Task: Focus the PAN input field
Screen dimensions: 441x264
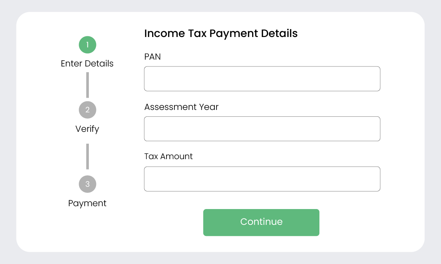Action: tap(262, 79)
